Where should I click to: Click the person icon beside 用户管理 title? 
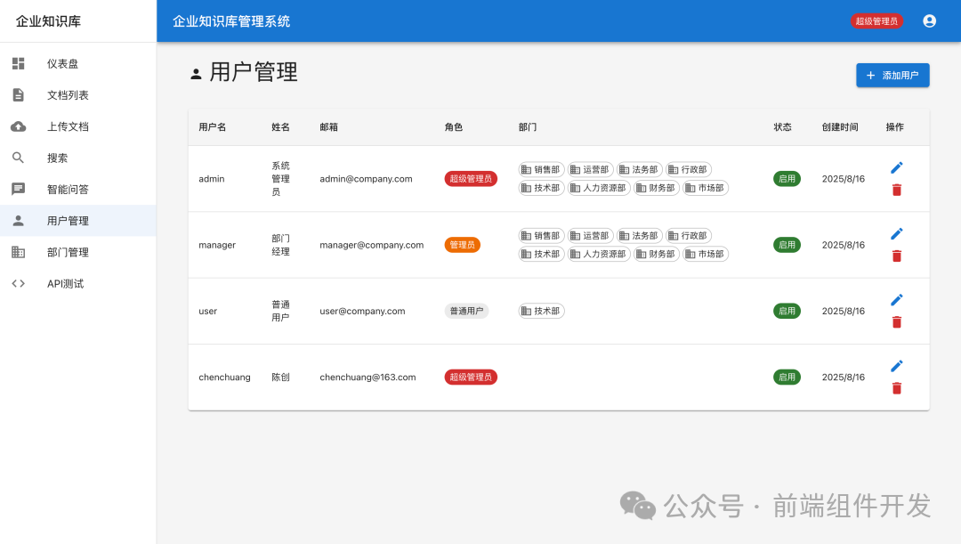click(195, 73)
